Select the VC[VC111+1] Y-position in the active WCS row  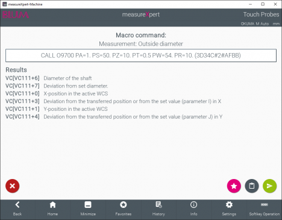(x=57, y=109)
